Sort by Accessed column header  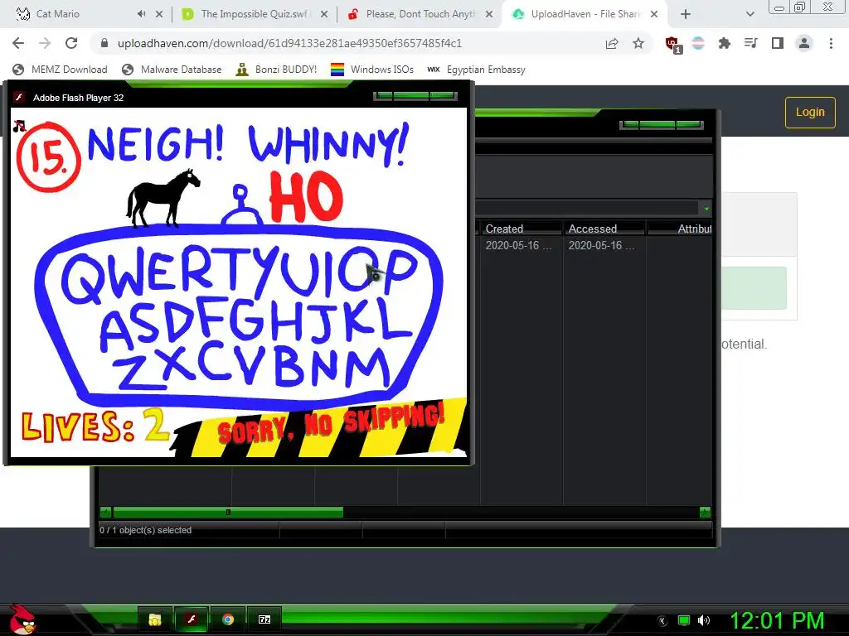click(604, 229)
